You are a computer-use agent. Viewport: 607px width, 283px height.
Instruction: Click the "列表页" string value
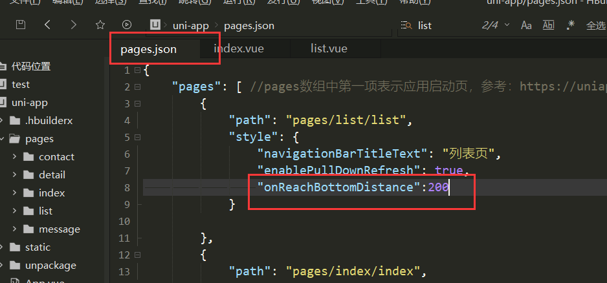point(469,154)
